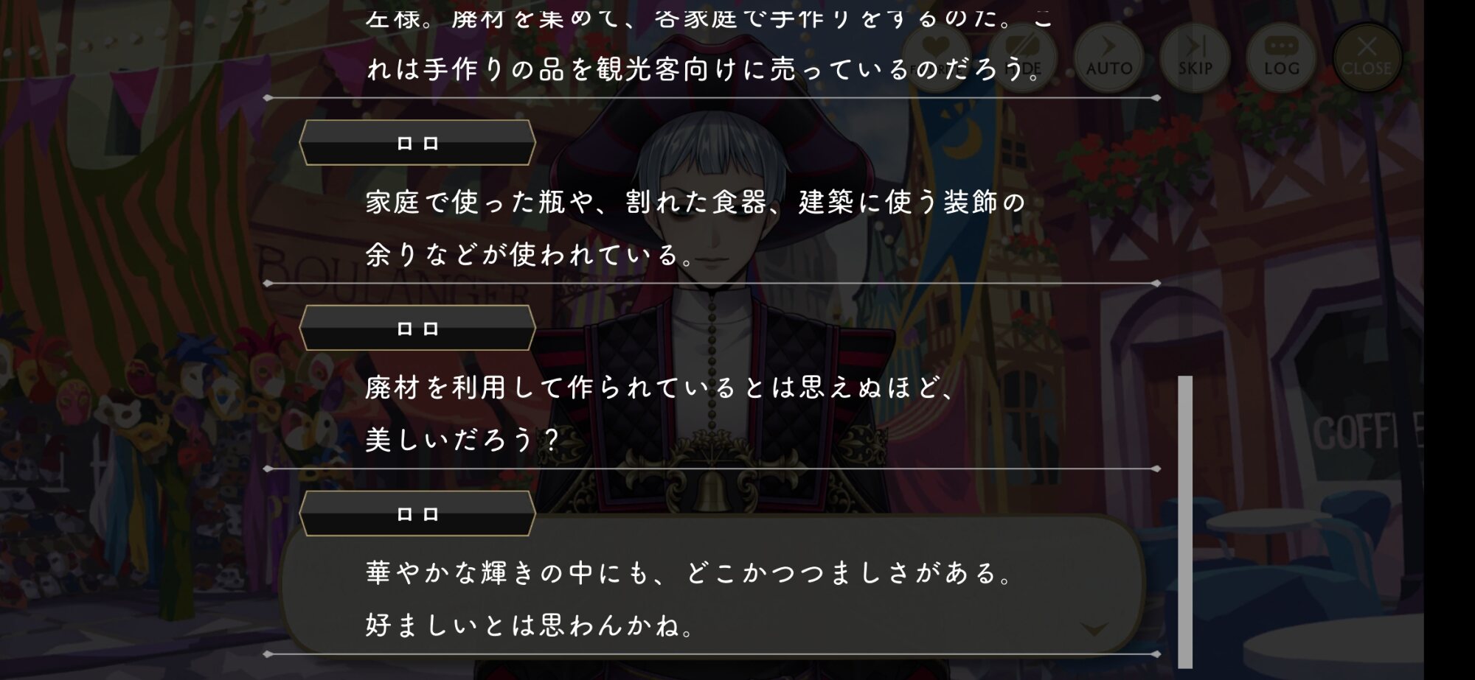
Task: Skip the story with the SKIP button
Action: 1195,57
